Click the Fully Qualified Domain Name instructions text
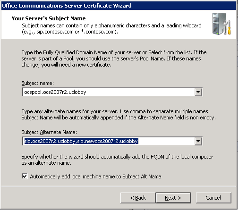Viewport: 238px width, 210px height. click(x=114, y=59)
